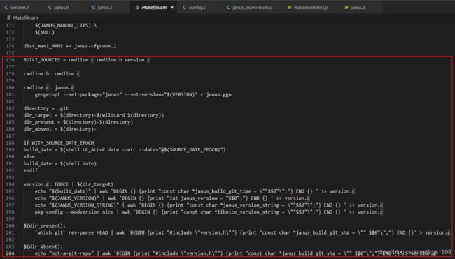Open the janus.h editor tab
Image resolution: width=455 pixels, height=259 pixels.
59,8
